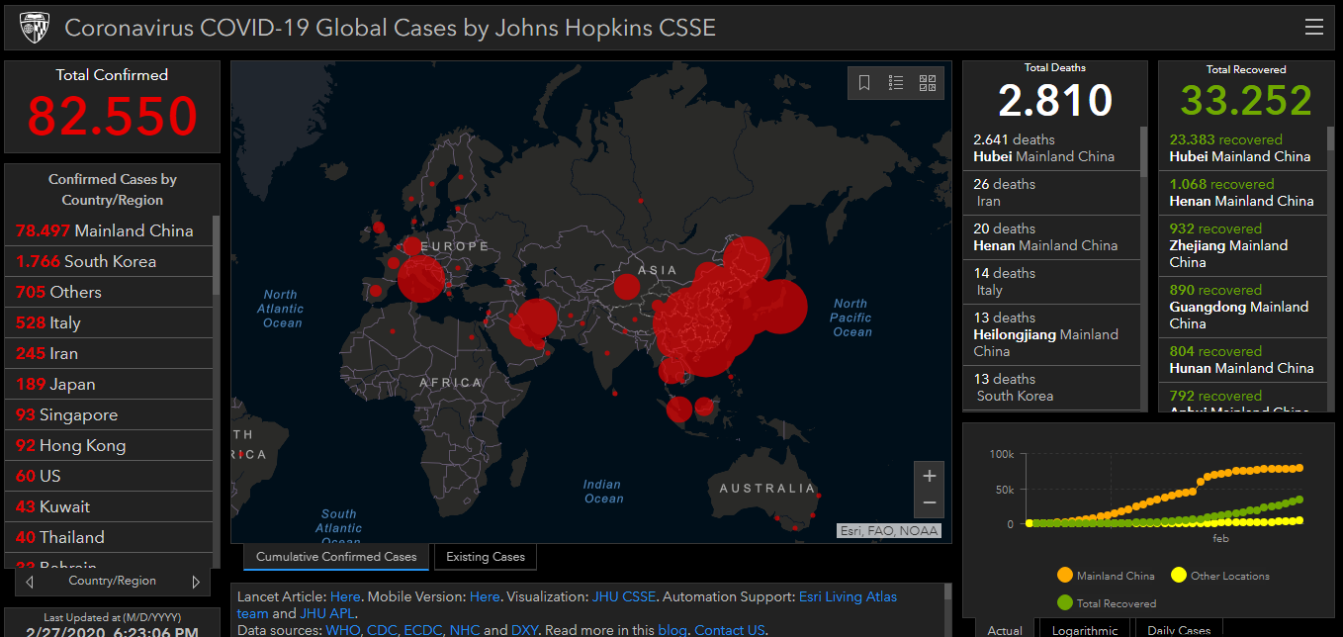This screenshot has width=1343, height=637.
Task: Open the CDC data source link
Action: click(x=382, y=630)
